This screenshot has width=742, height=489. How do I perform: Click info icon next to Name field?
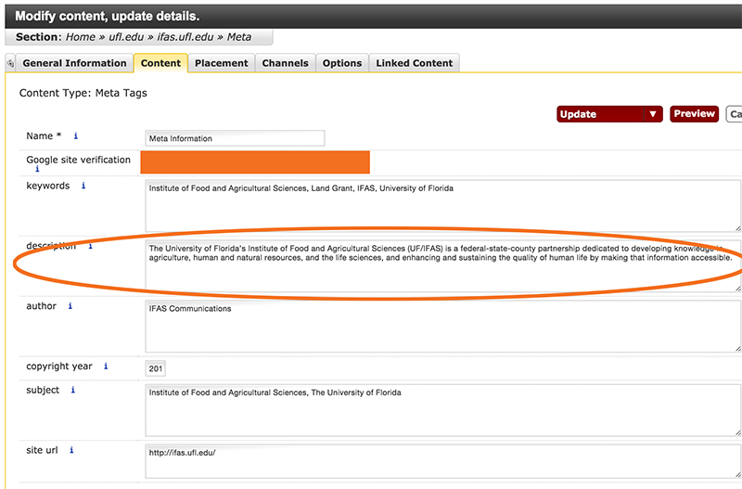[75, 136]
